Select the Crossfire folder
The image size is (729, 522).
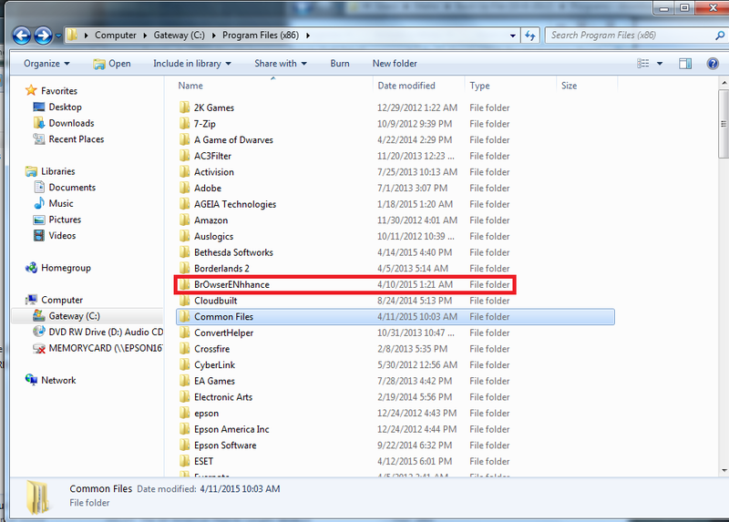click(x=395, y=349)
